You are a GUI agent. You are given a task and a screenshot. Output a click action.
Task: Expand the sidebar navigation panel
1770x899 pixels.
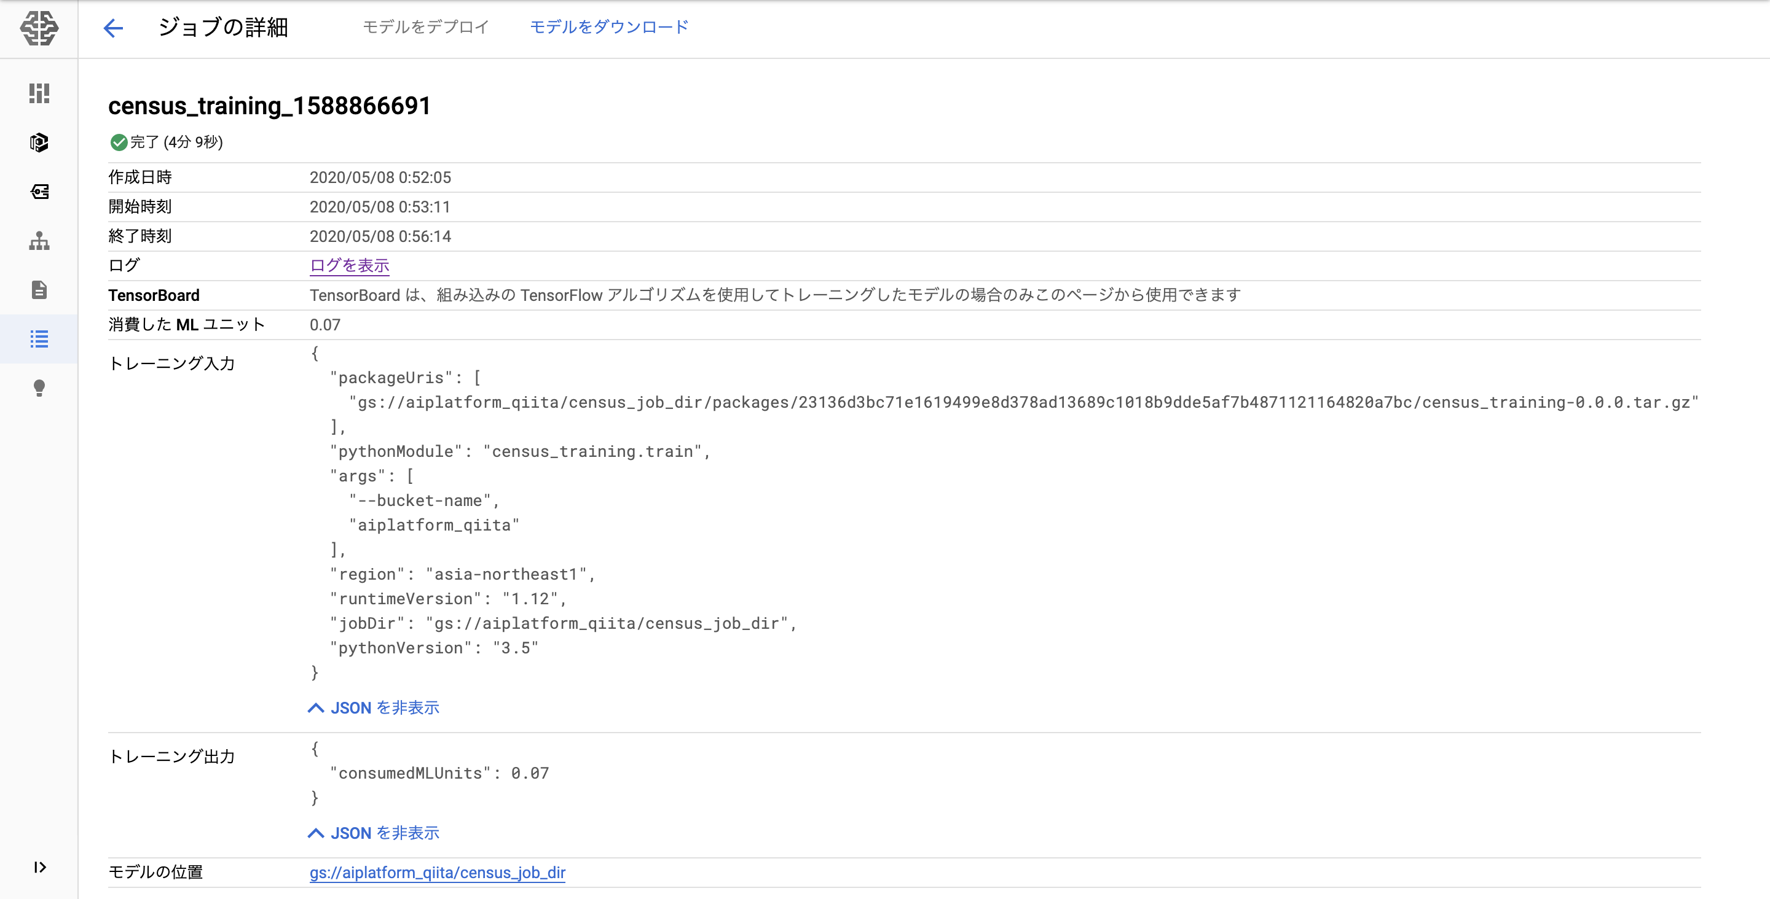point(39,868)
